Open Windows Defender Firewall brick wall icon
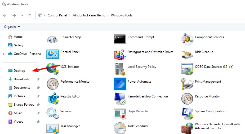This screenshot has width=245, height=134. [x=187, y=128]
